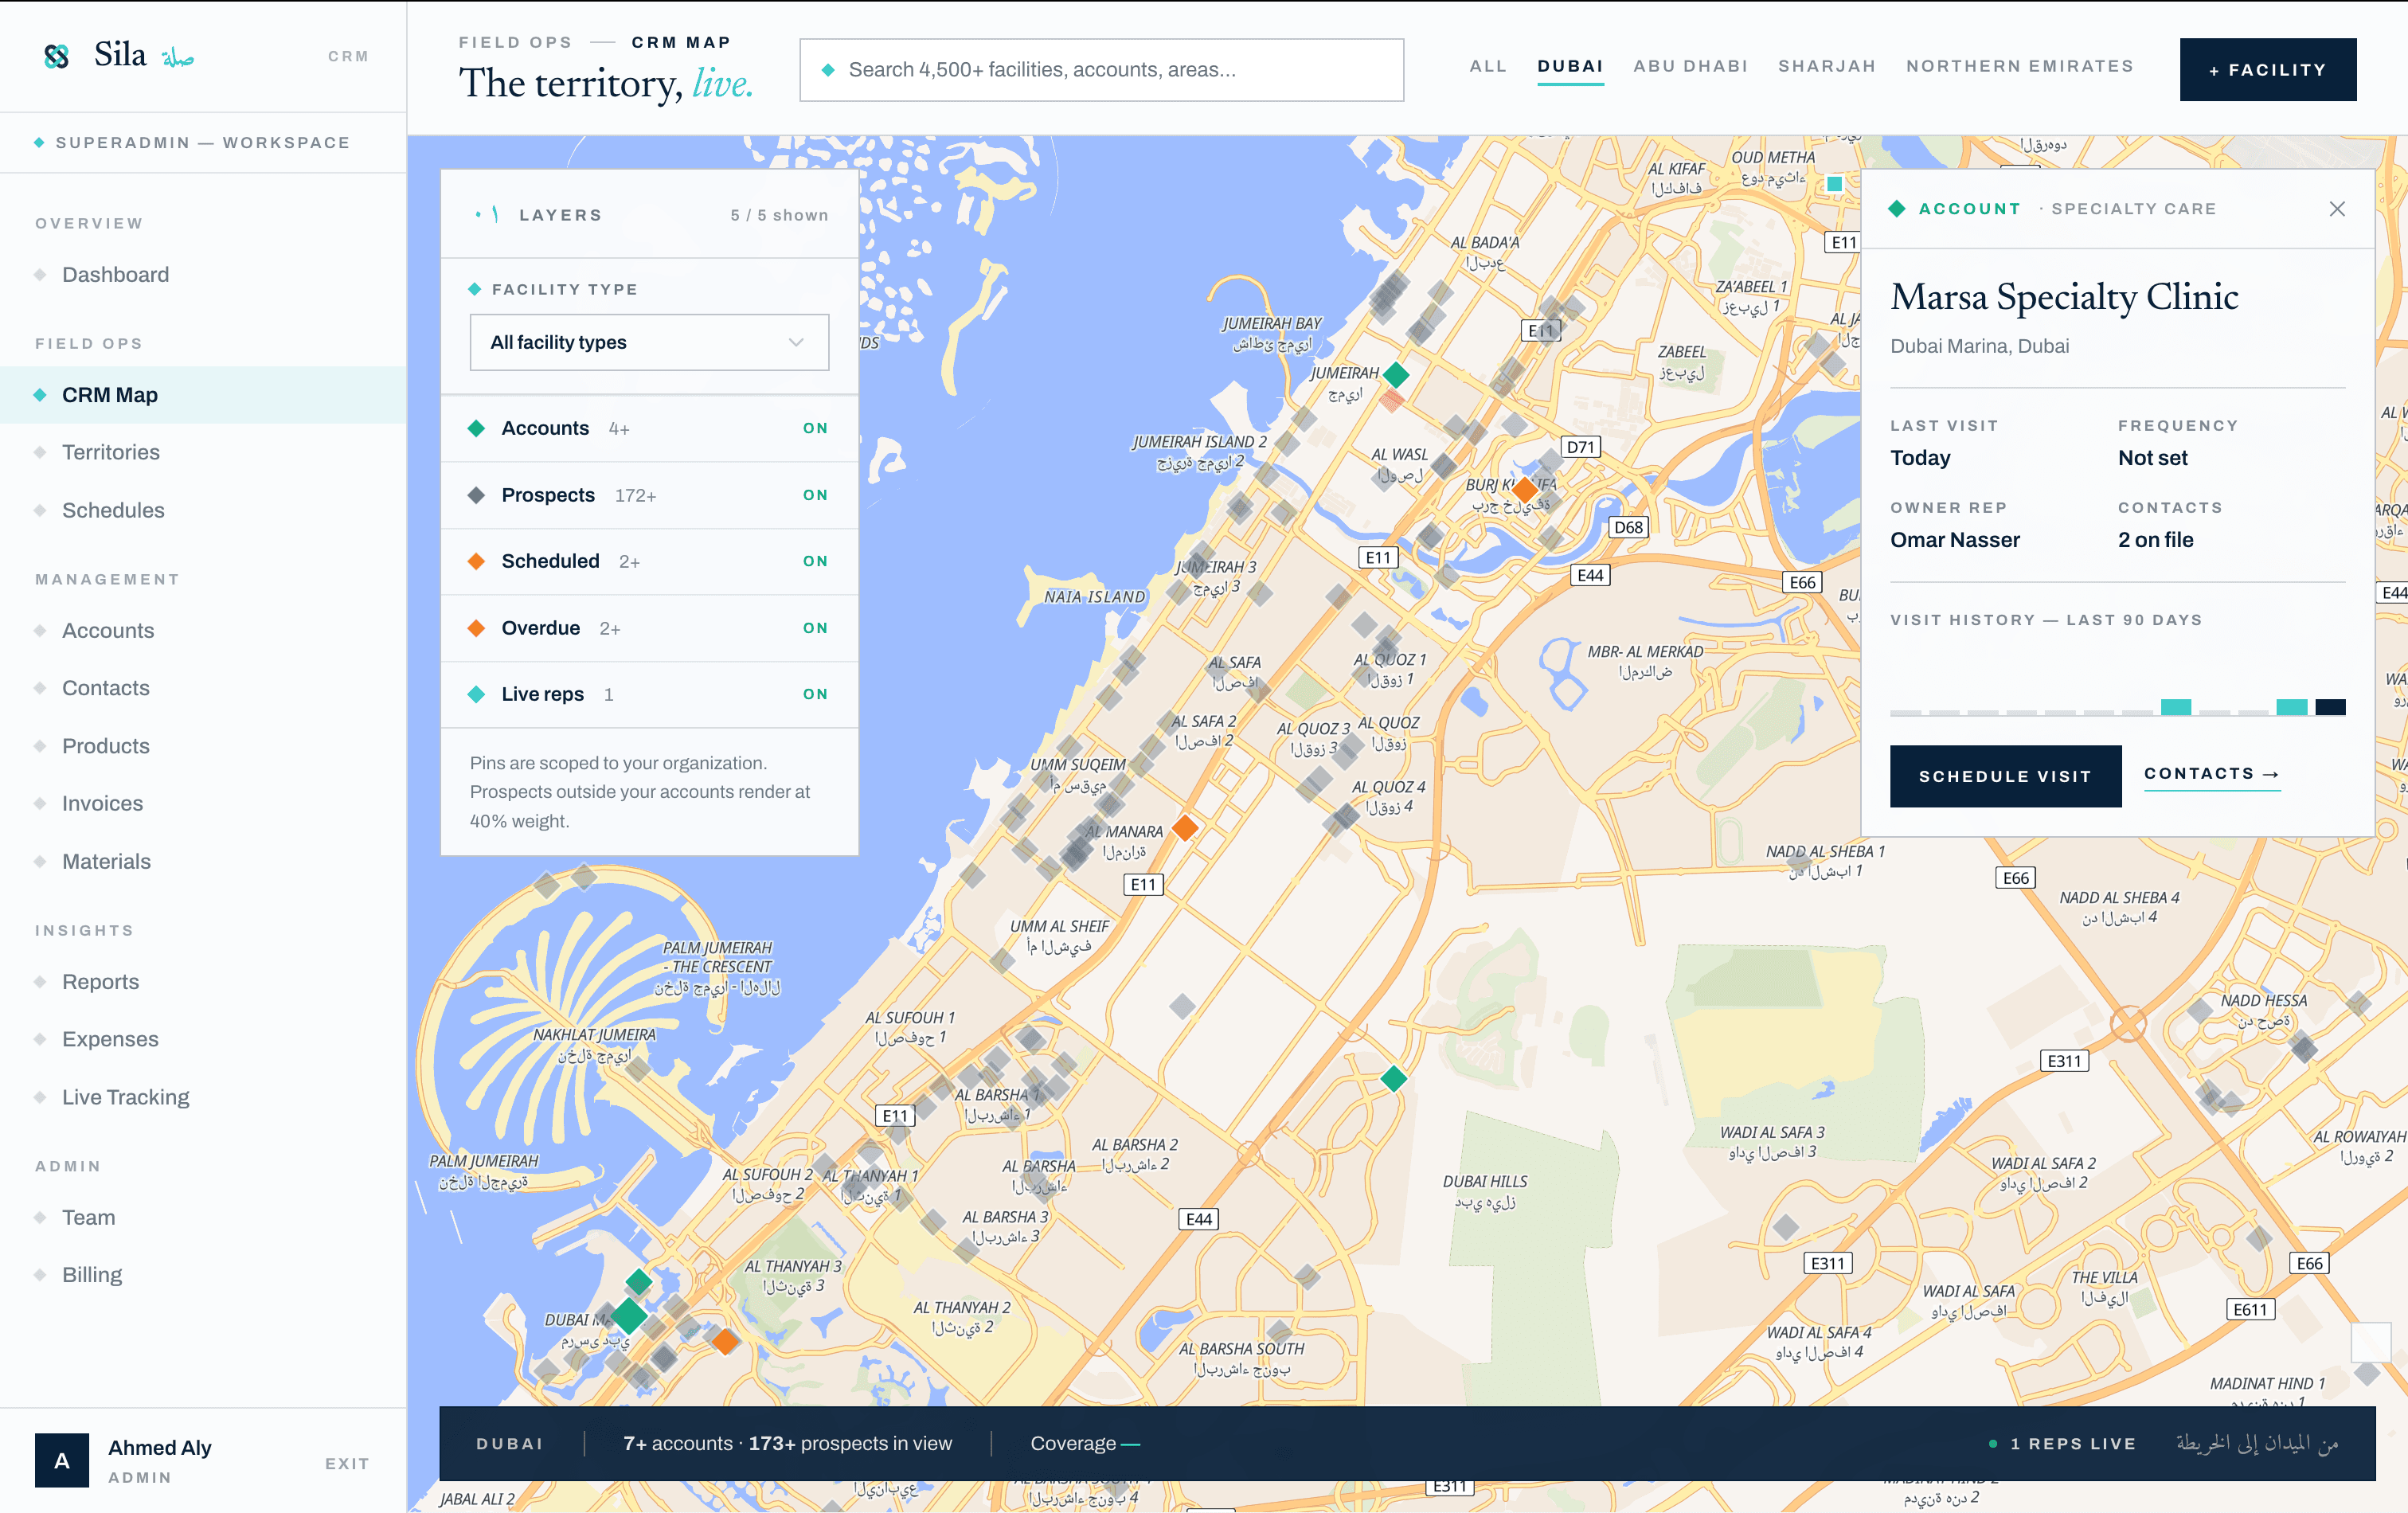This screenshot has height=1513, width=2408.
Task: Click orange pin near Dubai Marina
Action: click(x=725, y=1341)
